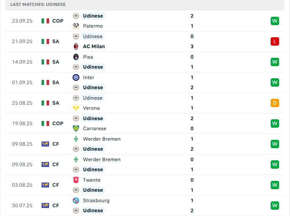Viewport: 290px width, 216px height.
Task: Click the AC Milan club crest
Action: tap(76, 46)
